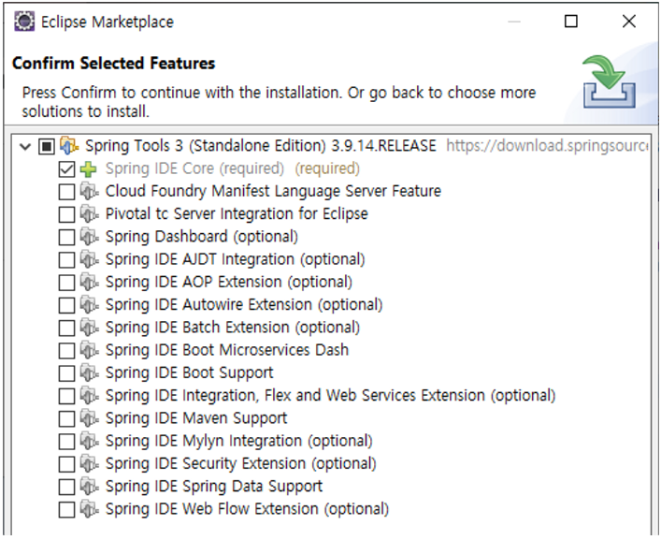Click the Spring IDE Mylyn Integration feature icon
The height and width of the screenshot is (540, 661).
[89, 442]
